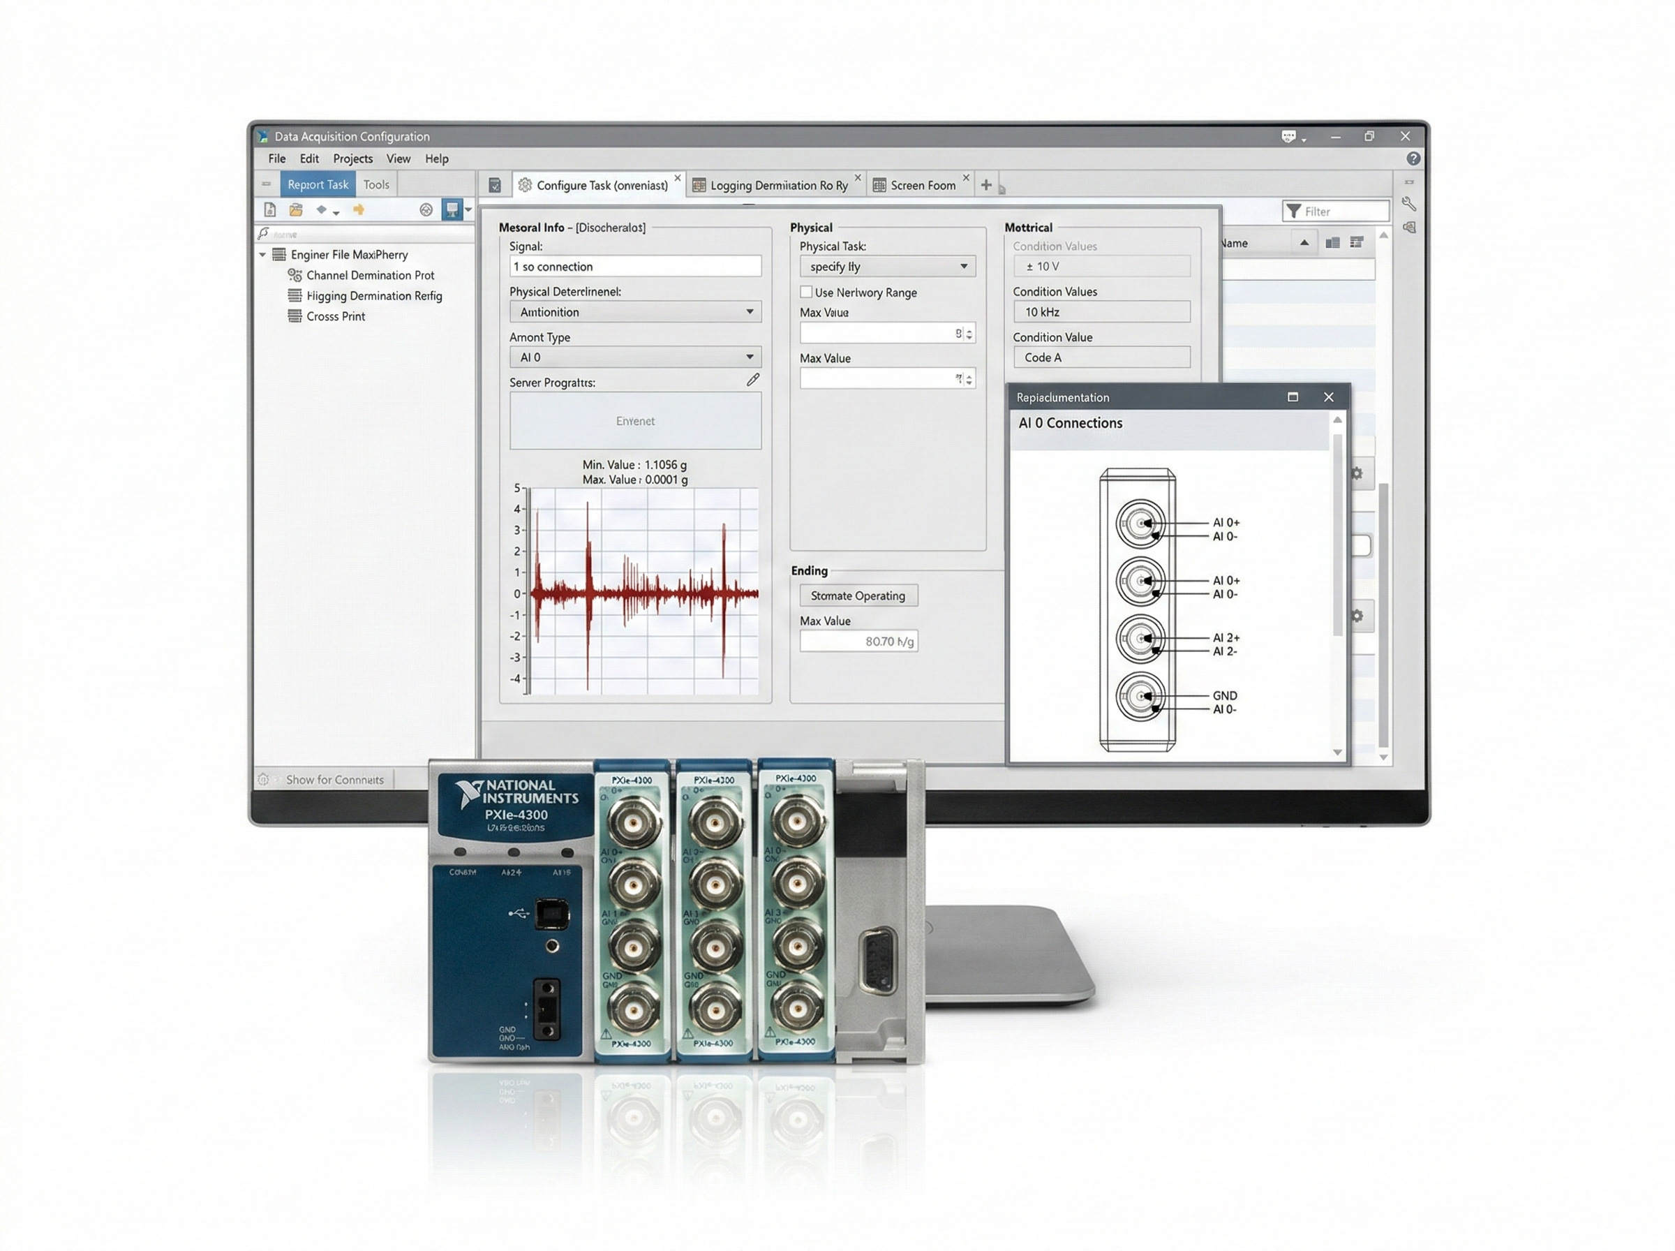Click the help question mark icon
The height and width of the screenshot is (1251, 1675).
[1413, 159]
